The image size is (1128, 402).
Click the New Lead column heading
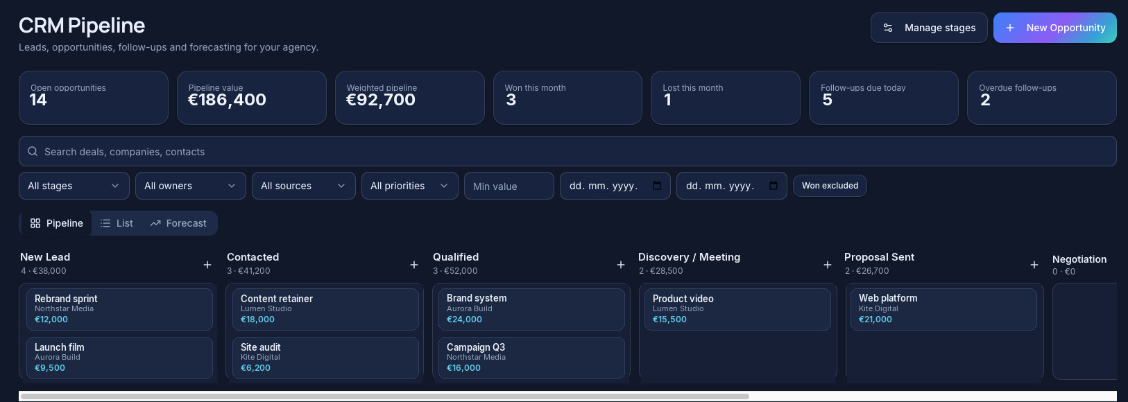(45, 257)
